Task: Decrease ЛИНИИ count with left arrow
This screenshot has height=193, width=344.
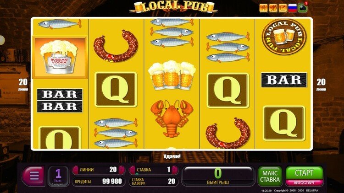Action: point(76,170)
